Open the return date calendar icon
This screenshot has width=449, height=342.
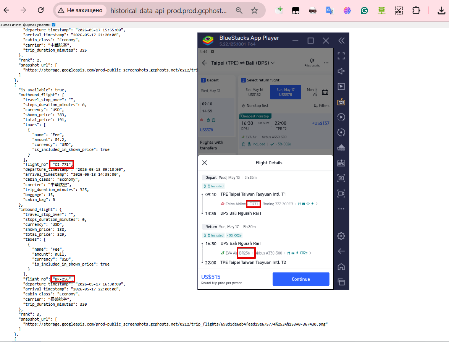tap(325, 92)
